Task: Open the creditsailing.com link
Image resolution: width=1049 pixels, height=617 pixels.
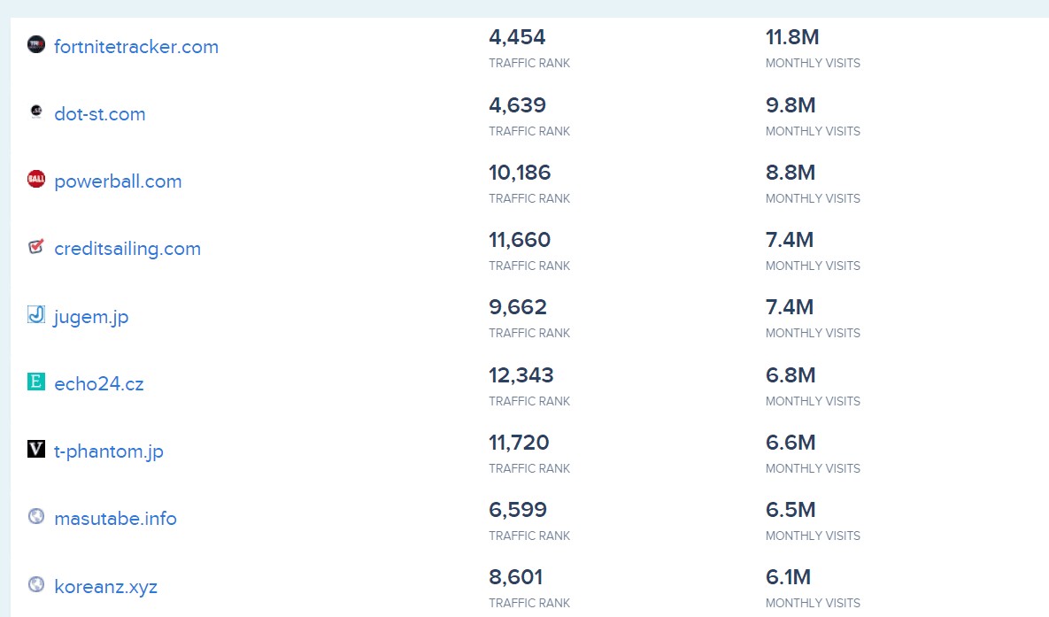Action: coord(127,249)
